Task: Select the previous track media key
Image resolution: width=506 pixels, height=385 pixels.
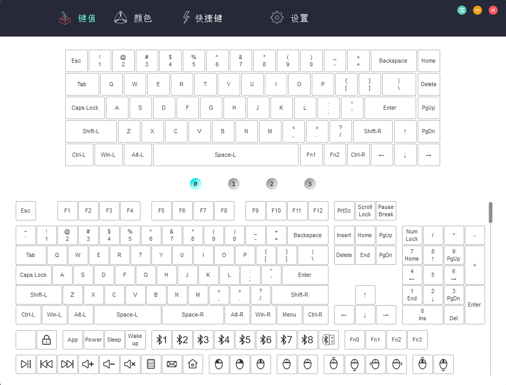Action: click(46, 364)
